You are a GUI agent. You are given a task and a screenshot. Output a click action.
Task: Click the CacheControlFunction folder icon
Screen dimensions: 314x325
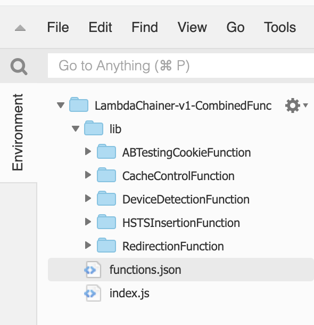106,175
